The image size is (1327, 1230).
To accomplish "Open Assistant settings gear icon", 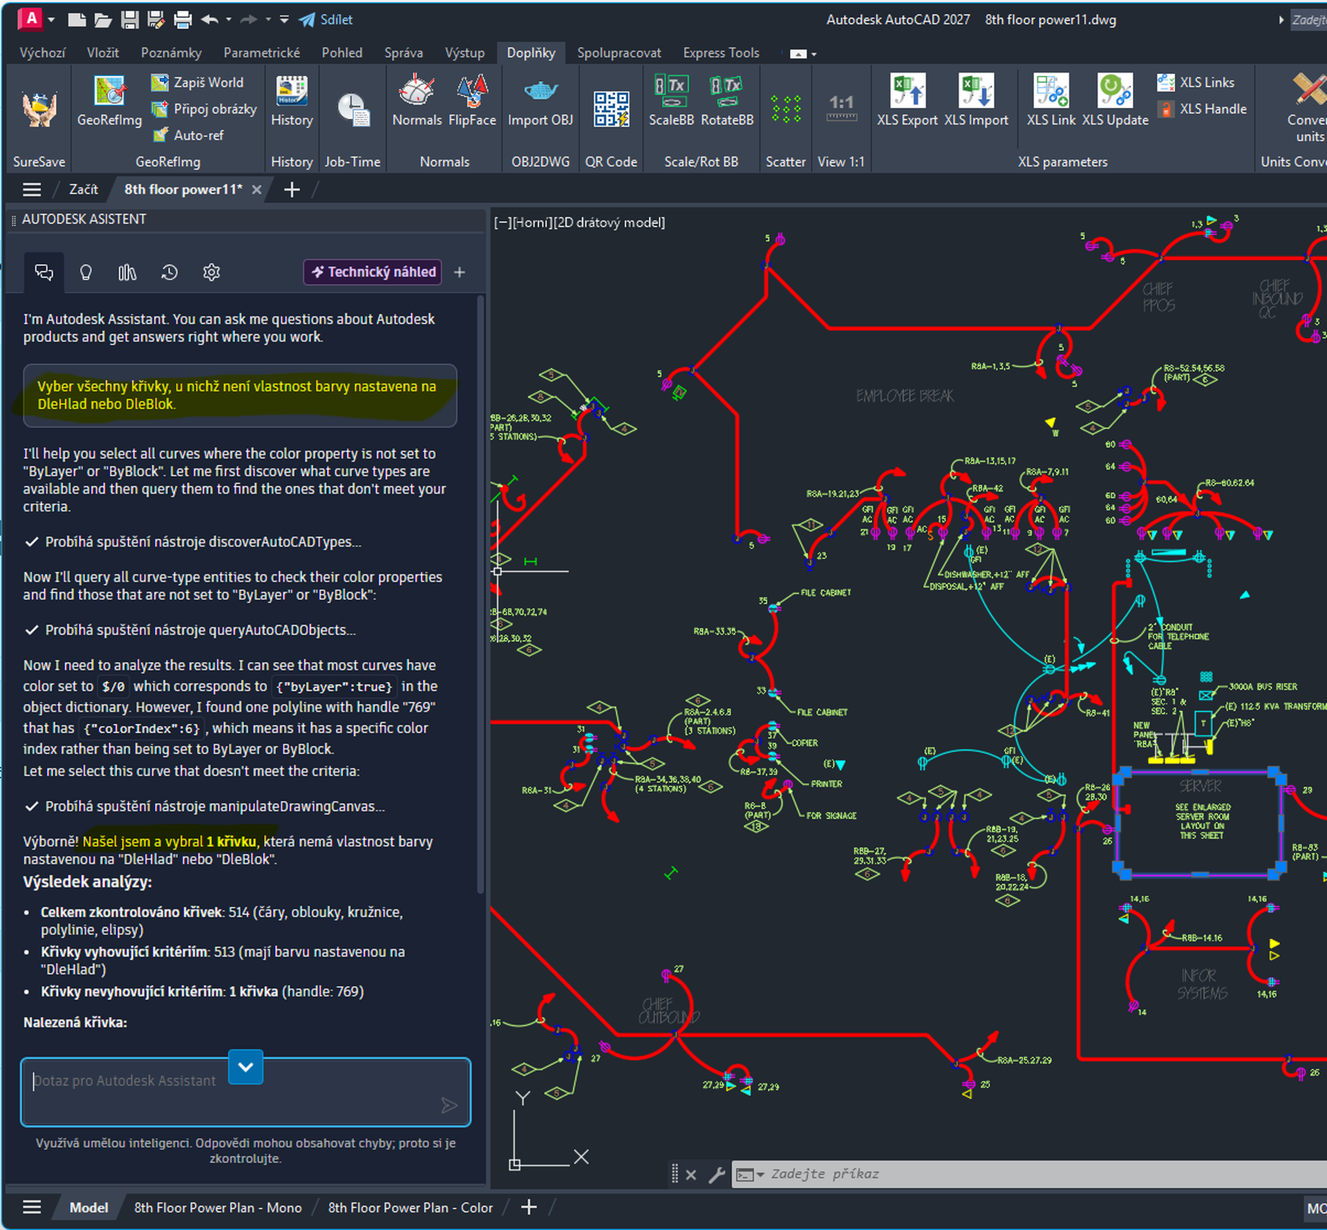I will 211,272.
